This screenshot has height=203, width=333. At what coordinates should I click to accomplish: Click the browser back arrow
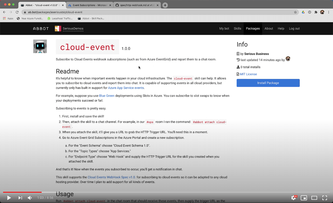(4, 12)
